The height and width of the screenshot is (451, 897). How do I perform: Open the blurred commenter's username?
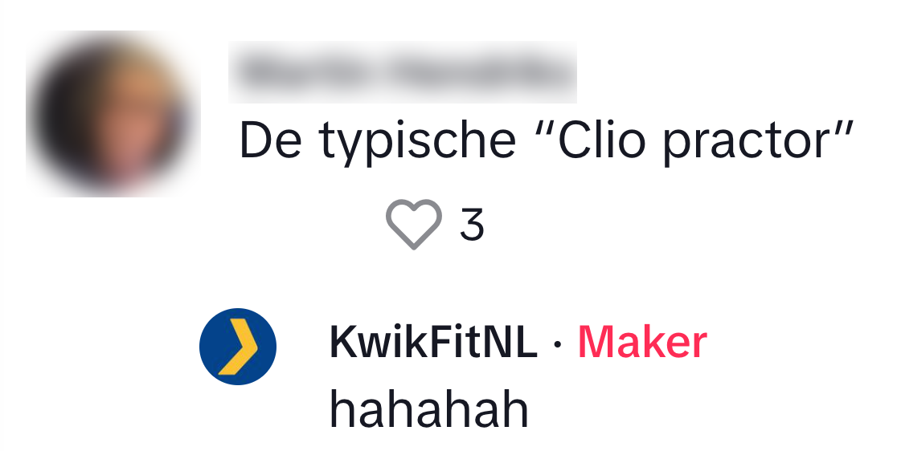pos(402,72)
